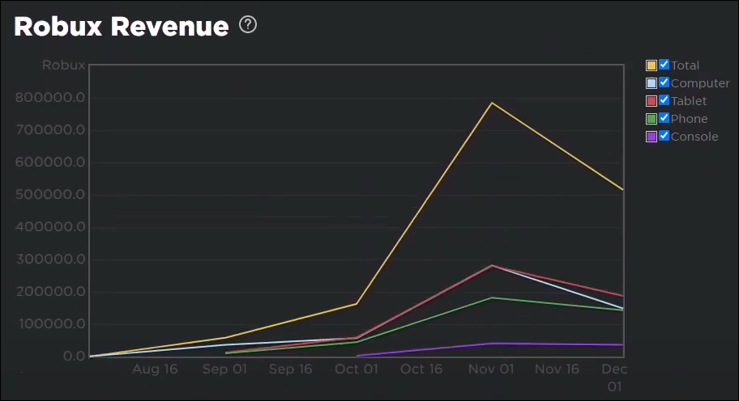The width and height of the screenshot is (739, 401).
Task: Click the Total line peak at Nov 01
Action: pos(492,103)
